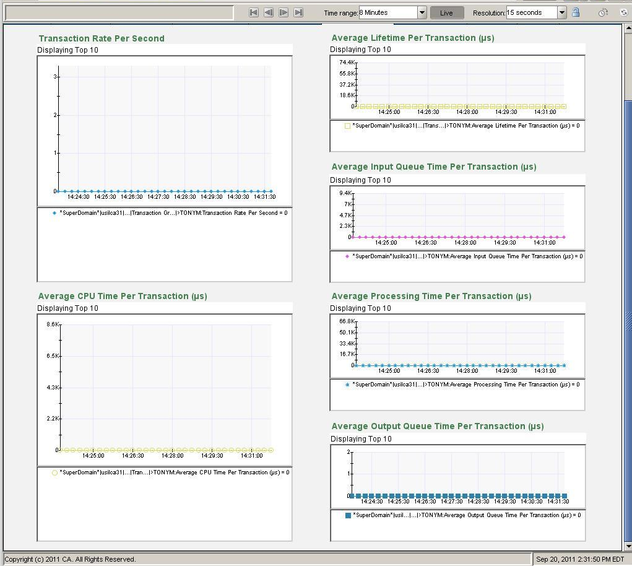Click Displaying Top 10 under Transaction Rate
Image resolution: width=632 pixels, height=566 pixels.
coord(67,50)
